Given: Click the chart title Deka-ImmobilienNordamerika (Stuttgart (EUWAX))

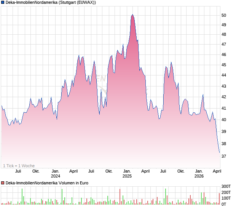Looking at the screenshot, I should point(51,2).
